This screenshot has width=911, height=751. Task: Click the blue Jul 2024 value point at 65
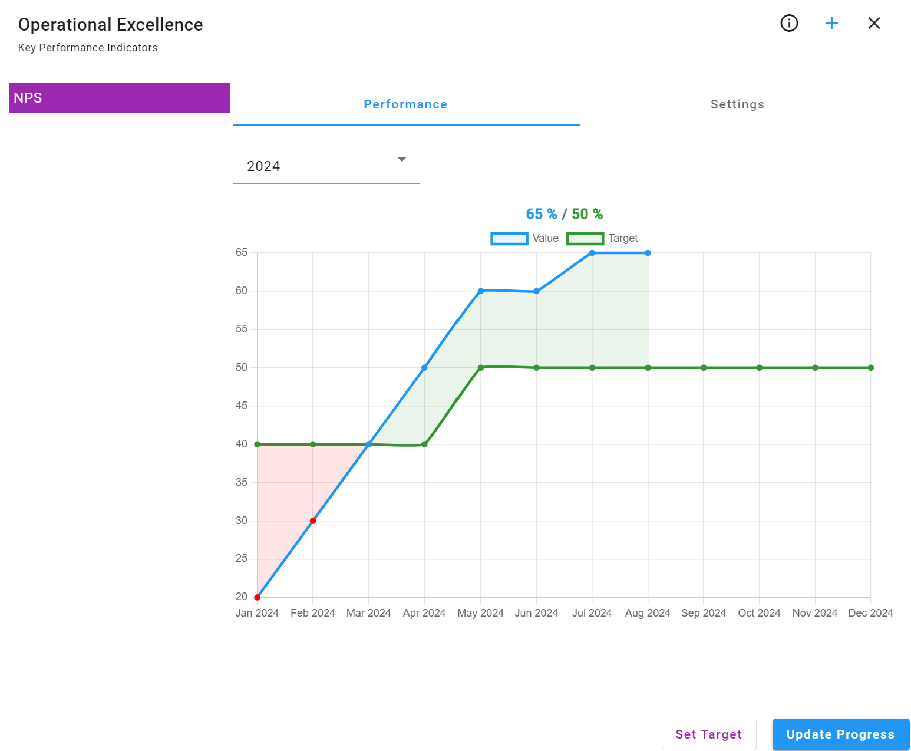(592, 253)
